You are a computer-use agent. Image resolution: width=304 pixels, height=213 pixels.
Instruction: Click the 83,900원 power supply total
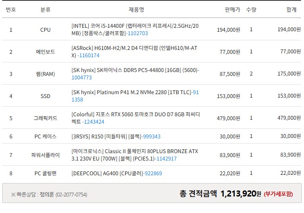[x=291, y=155]
